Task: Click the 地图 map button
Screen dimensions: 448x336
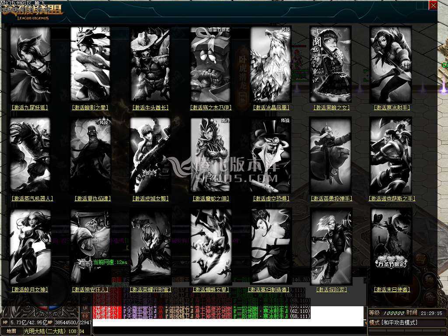Action: click(12, 331)
